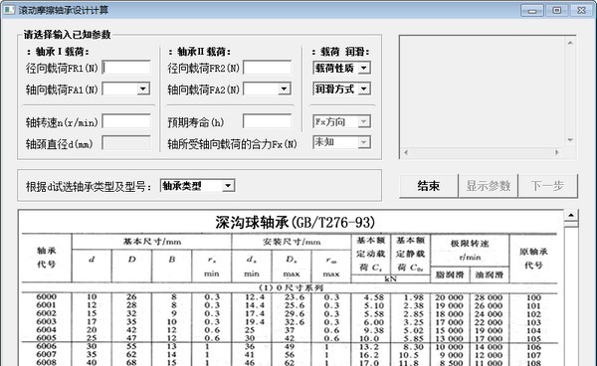
Task: Click the 径向载荷FR2(N) input field
Action: tap(268, 68)
